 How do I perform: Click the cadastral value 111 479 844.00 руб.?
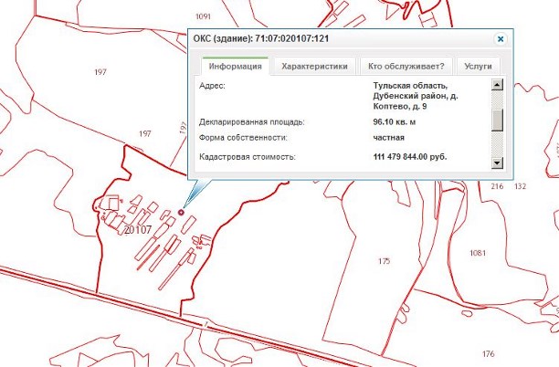click(x=421, y=157)
